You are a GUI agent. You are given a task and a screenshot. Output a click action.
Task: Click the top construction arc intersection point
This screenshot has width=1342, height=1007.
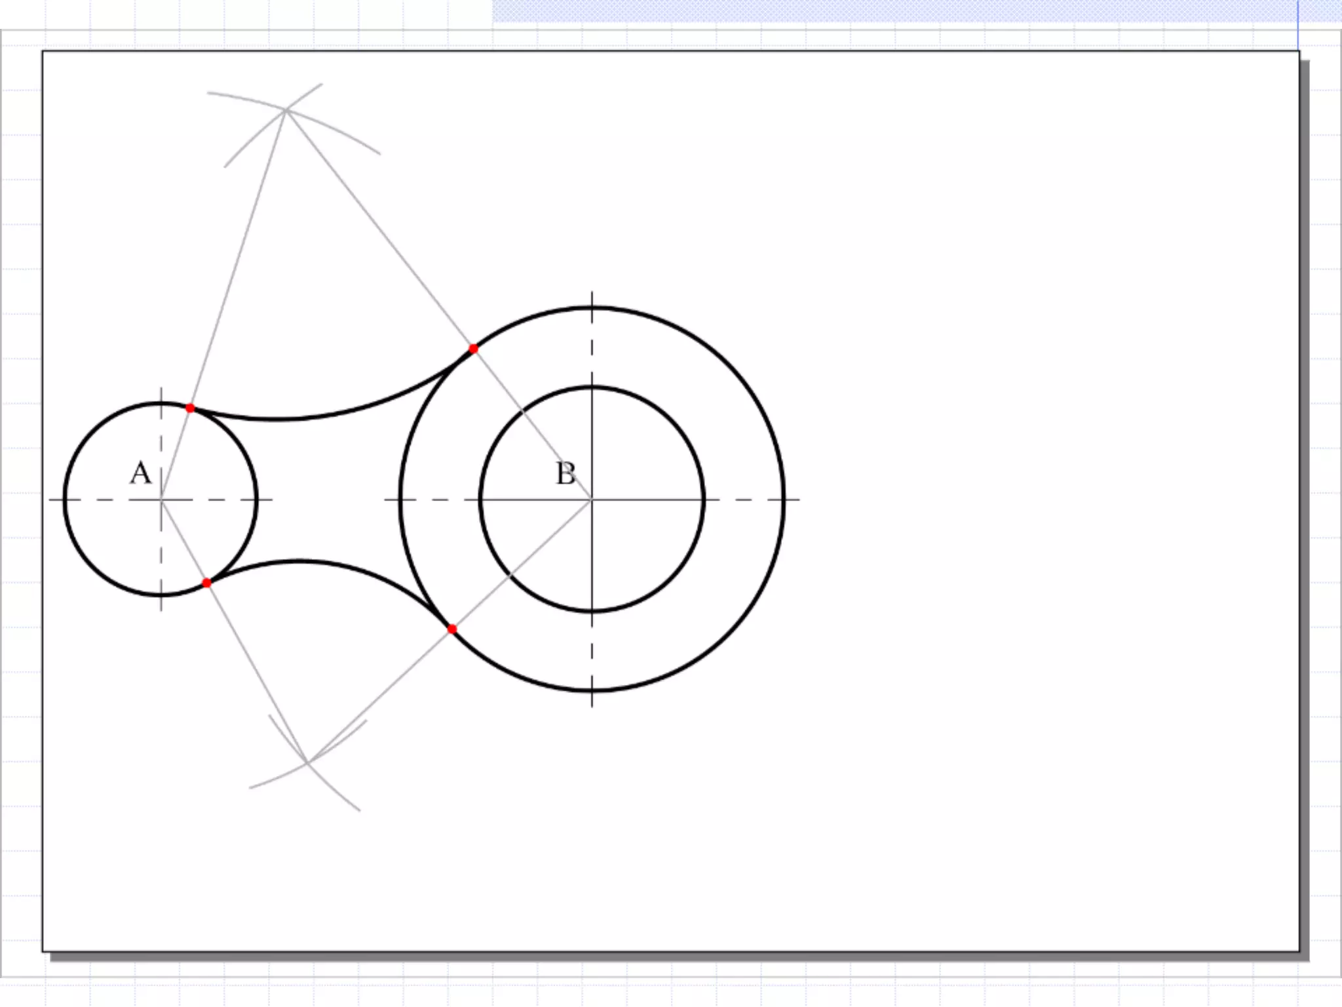click(286, 110)
